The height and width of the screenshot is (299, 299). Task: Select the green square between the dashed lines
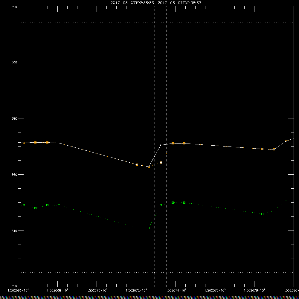[161, 205]
